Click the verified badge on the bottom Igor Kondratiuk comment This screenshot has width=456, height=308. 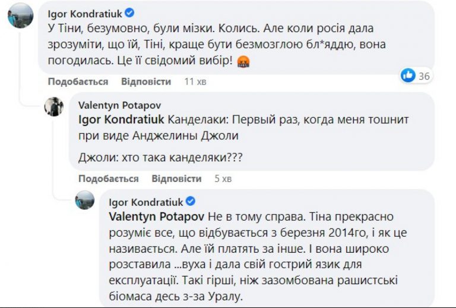(191, 202)
